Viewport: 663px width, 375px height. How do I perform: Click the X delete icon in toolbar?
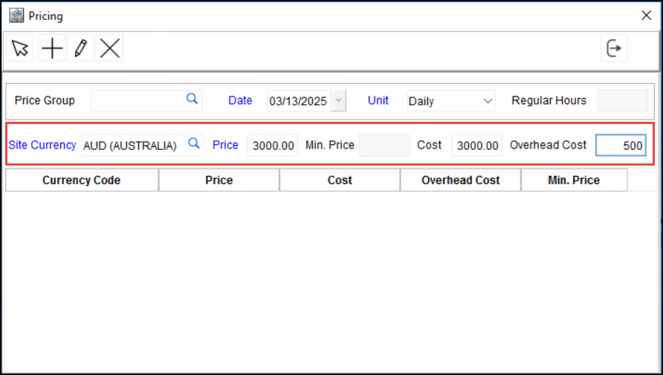click(x=110, y=49)
